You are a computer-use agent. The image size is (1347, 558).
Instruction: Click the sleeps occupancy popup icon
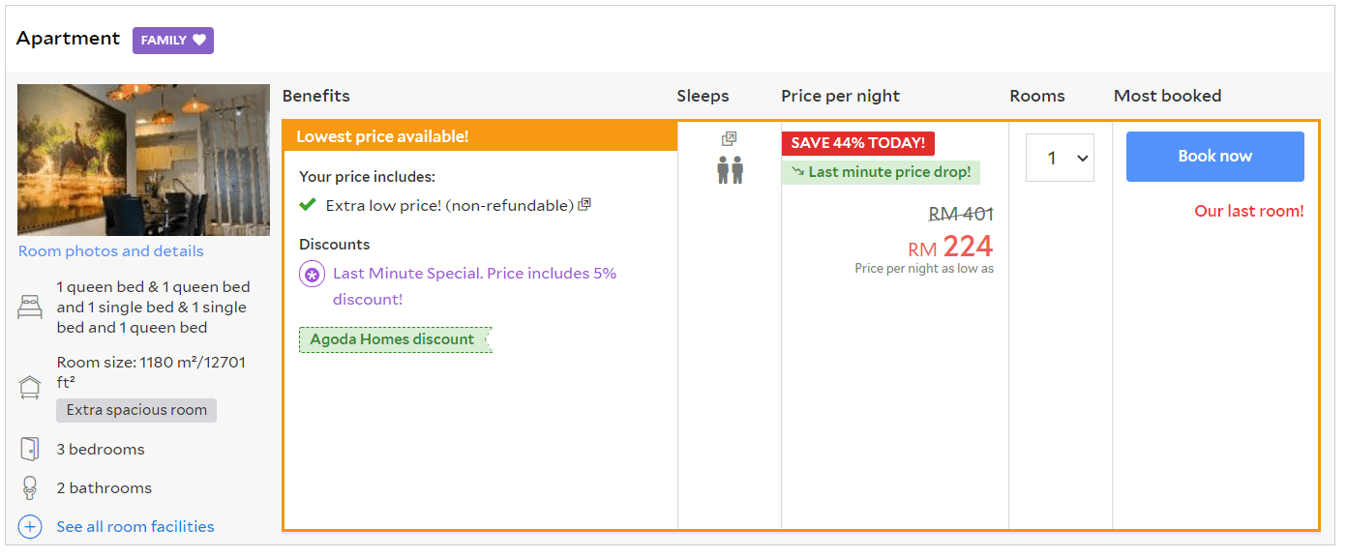(x=730, y=139)
